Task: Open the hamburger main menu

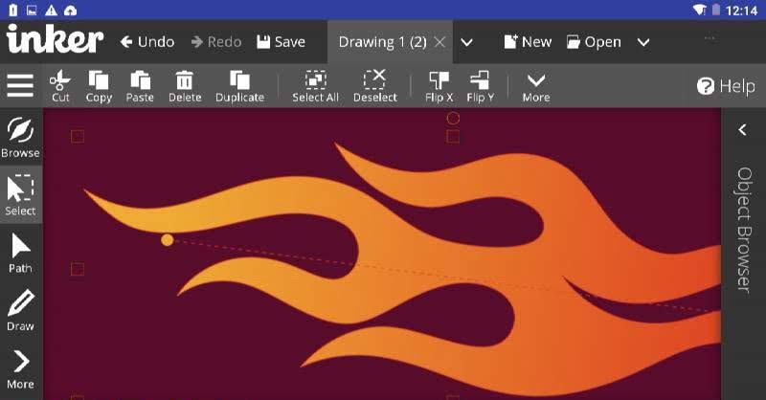Action: (20, 85)
